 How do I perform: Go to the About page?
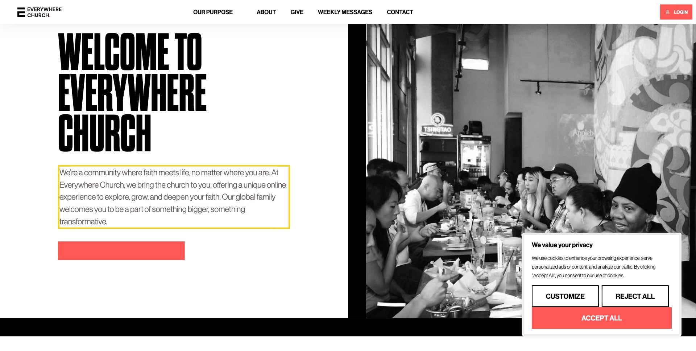pos(266,12)
